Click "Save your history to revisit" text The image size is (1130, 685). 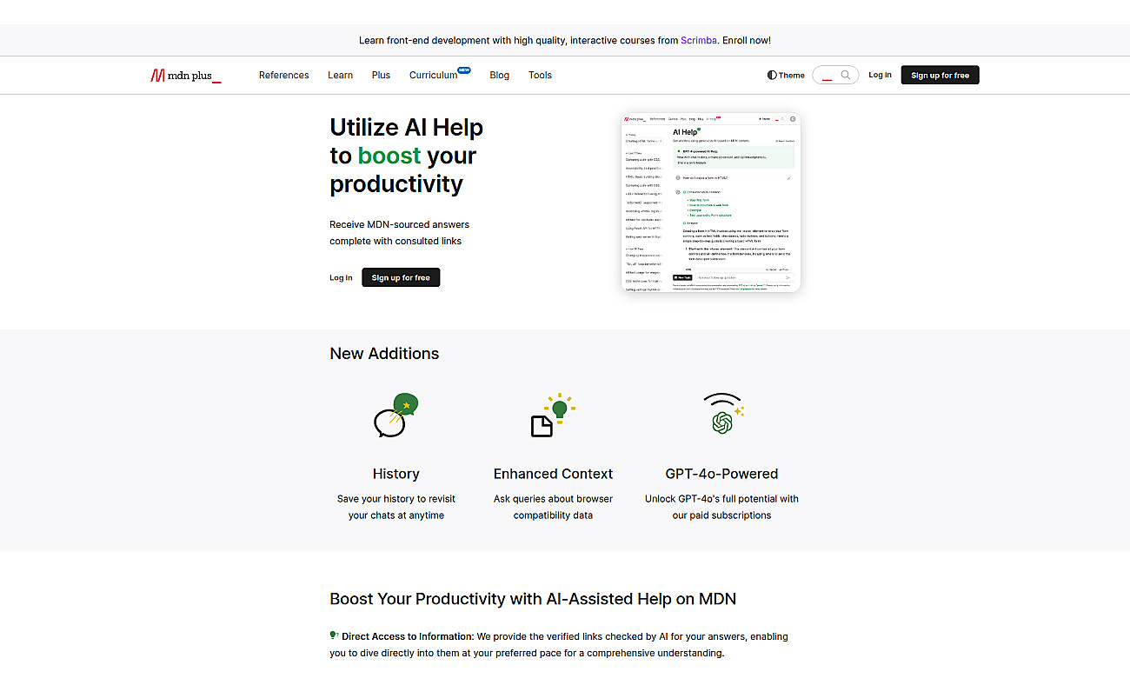pyautogui.click(x=396, y=499)
